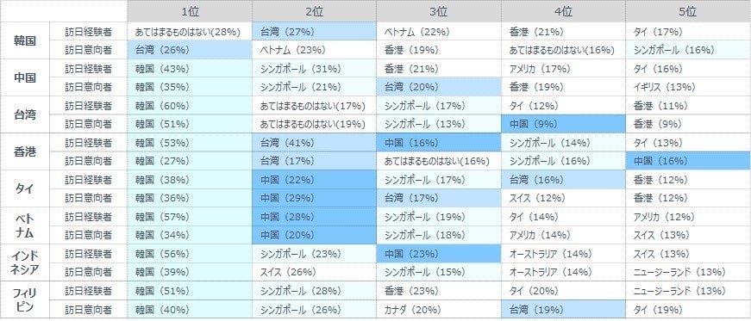Click the インドネシア row label
Screen dimensions: 751x321
click(25, 262)
